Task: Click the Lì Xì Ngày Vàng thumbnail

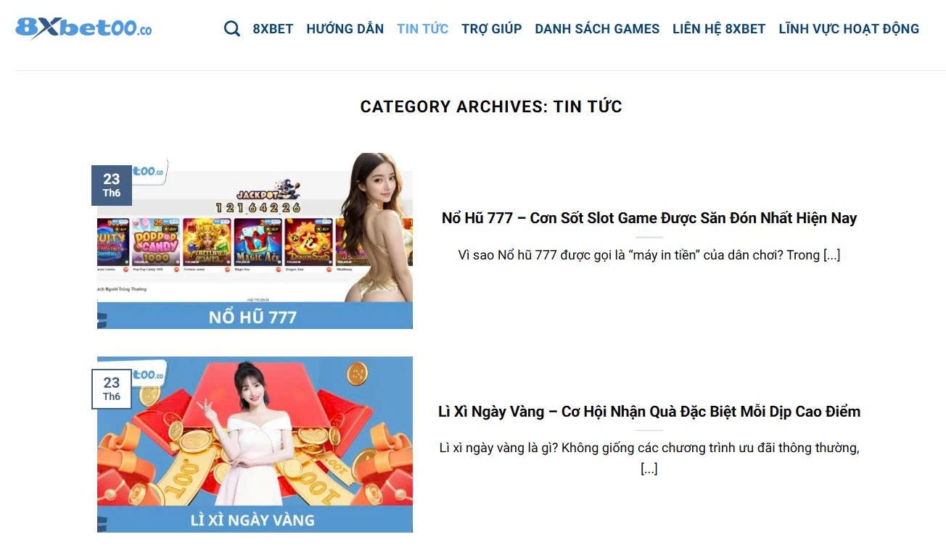Action: [x=255, y=444]
